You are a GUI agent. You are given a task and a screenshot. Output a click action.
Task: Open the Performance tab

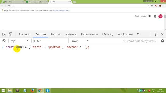[89, 34]
